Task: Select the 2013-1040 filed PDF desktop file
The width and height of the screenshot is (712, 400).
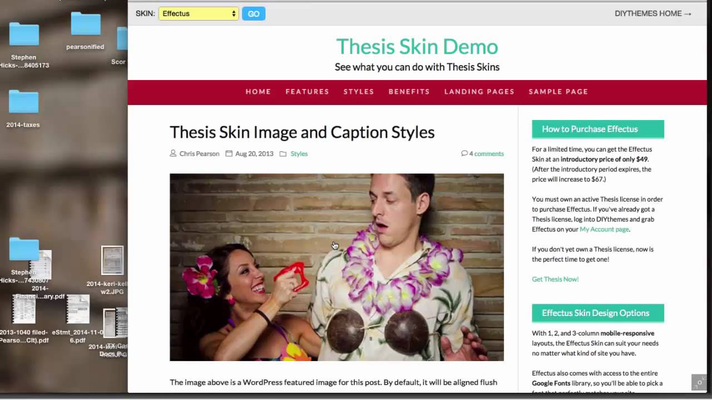Action: (24, 319)
